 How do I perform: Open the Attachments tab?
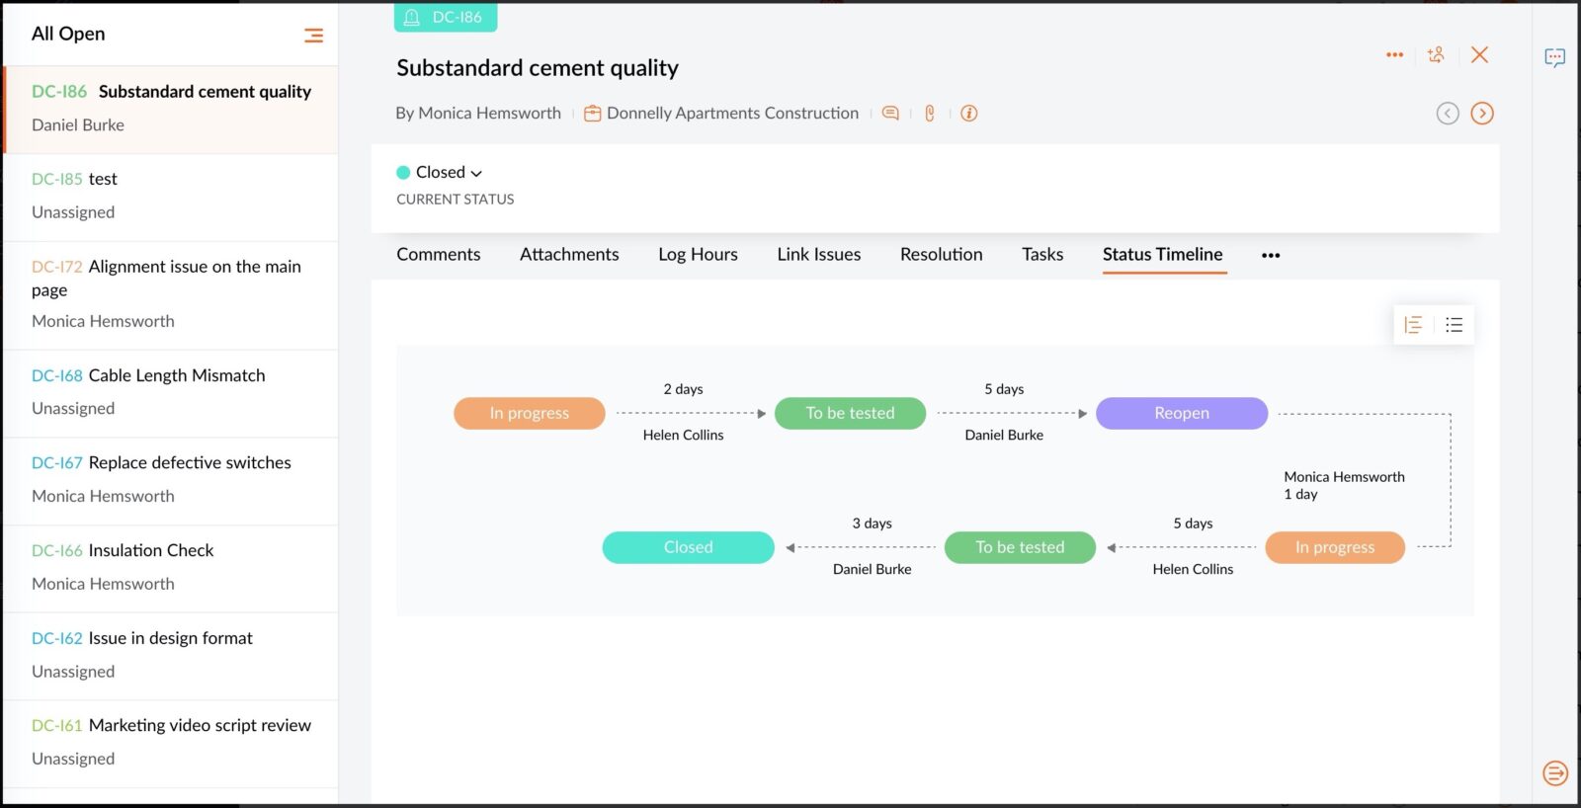(569, 255)
